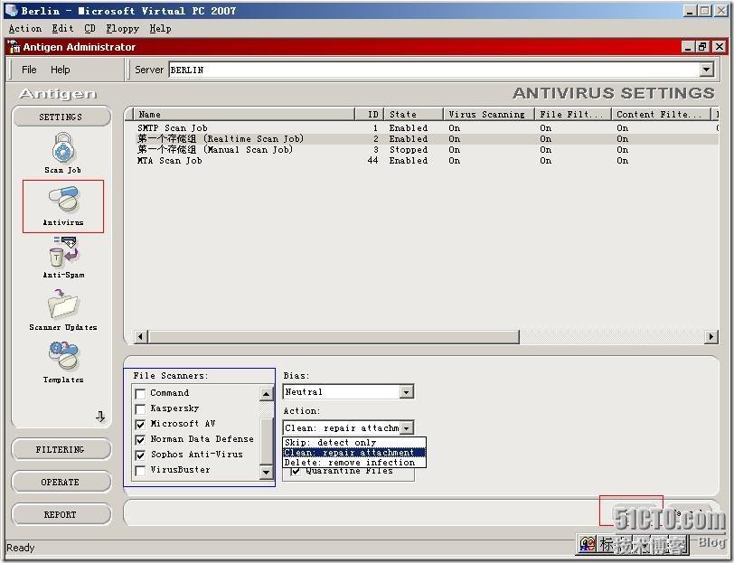The height and width of the screenshot is (563, 734).
Task: Open the Anti-Spam settings icon
Action: pyautogui.click(x=63, y=252)
